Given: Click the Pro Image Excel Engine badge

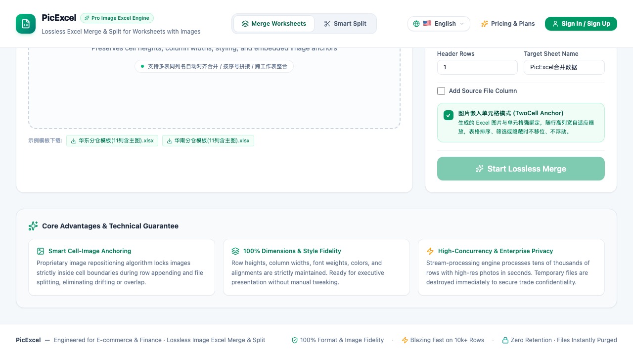Looking at the screenshot, I should pyautogui.click(x=117, y=18).
